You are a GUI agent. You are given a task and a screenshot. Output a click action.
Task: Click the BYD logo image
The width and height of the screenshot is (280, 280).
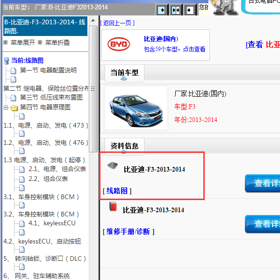tap(119, 44)
